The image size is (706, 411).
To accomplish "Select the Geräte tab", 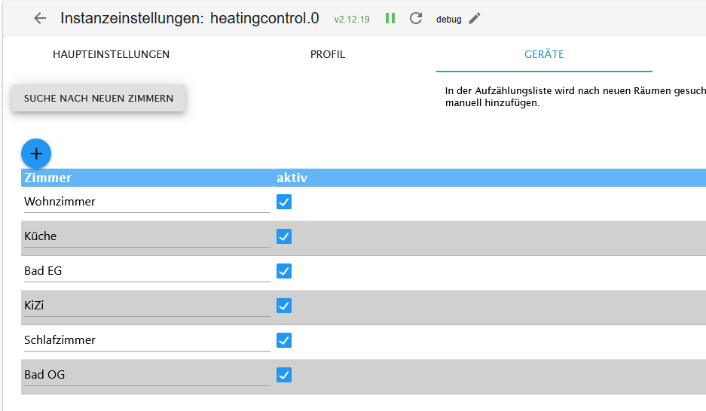I will (544, 54).
